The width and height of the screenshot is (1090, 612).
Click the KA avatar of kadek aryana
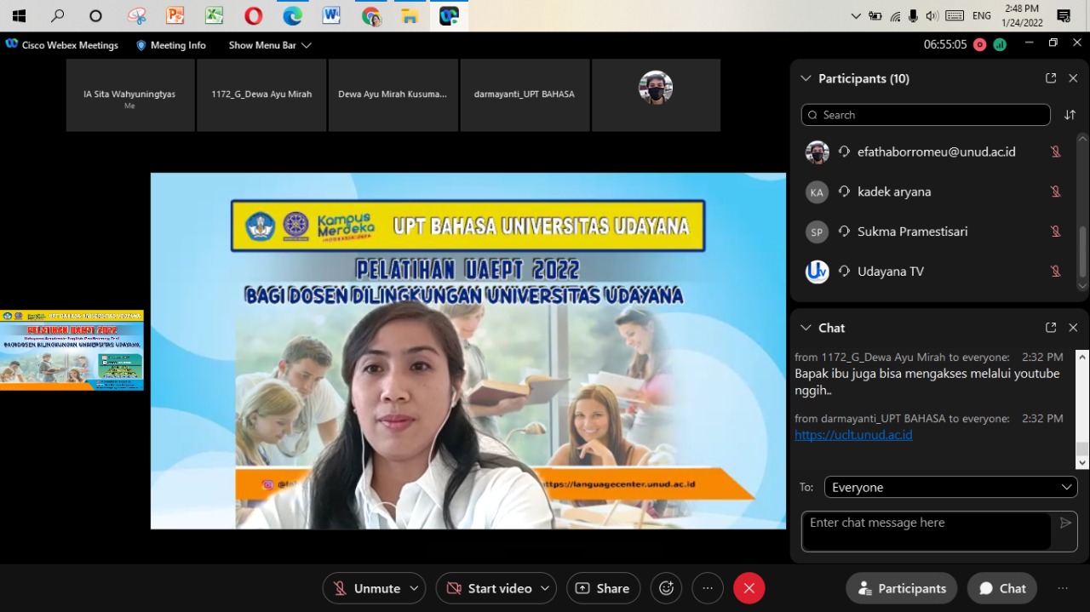pos(817,192)
